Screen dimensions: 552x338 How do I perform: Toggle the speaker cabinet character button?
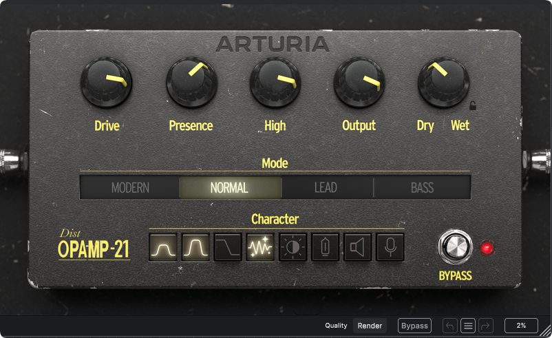(357, 247)
